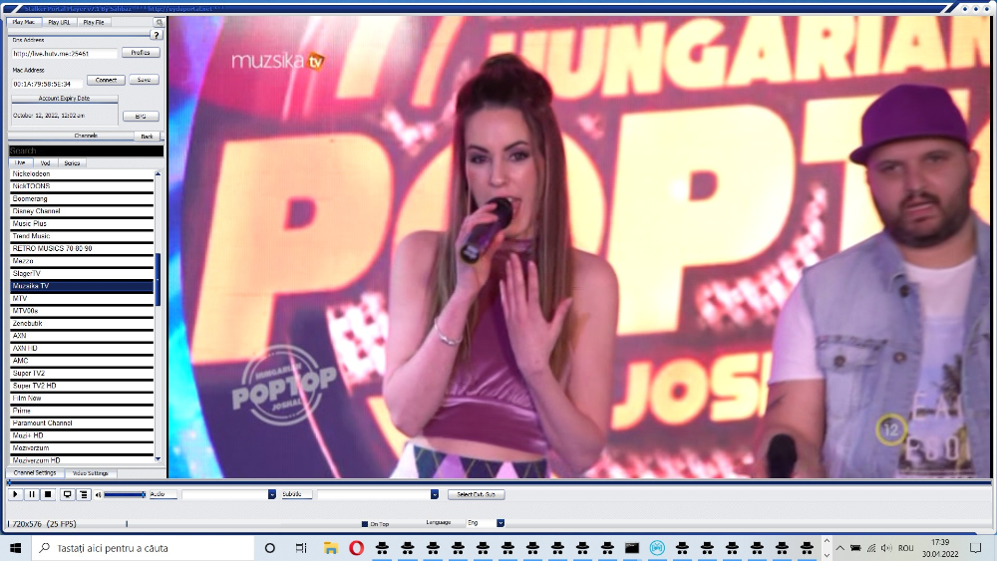Pause the stream with the pause button

pyautogui.click(x=32, y=494)
